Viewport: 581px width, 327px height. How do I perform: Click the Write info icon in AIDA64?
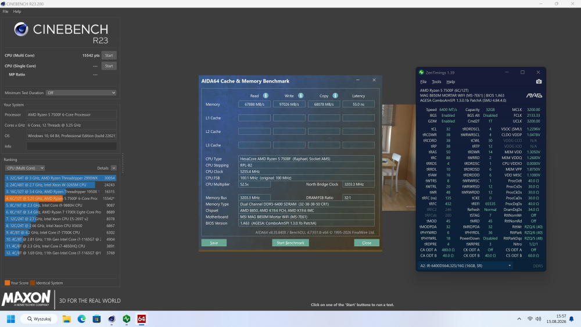tap(300, 96)
